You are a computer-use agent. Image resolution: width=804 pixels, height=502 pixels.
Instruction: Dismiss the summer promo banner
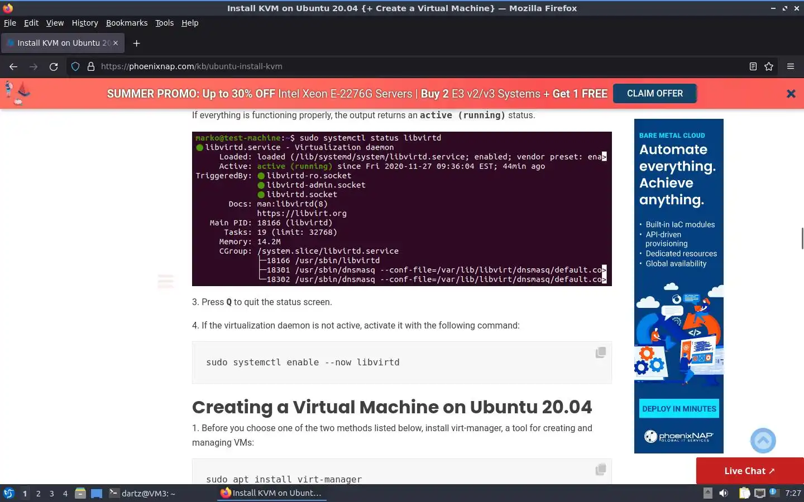click(x=791, y=94)
